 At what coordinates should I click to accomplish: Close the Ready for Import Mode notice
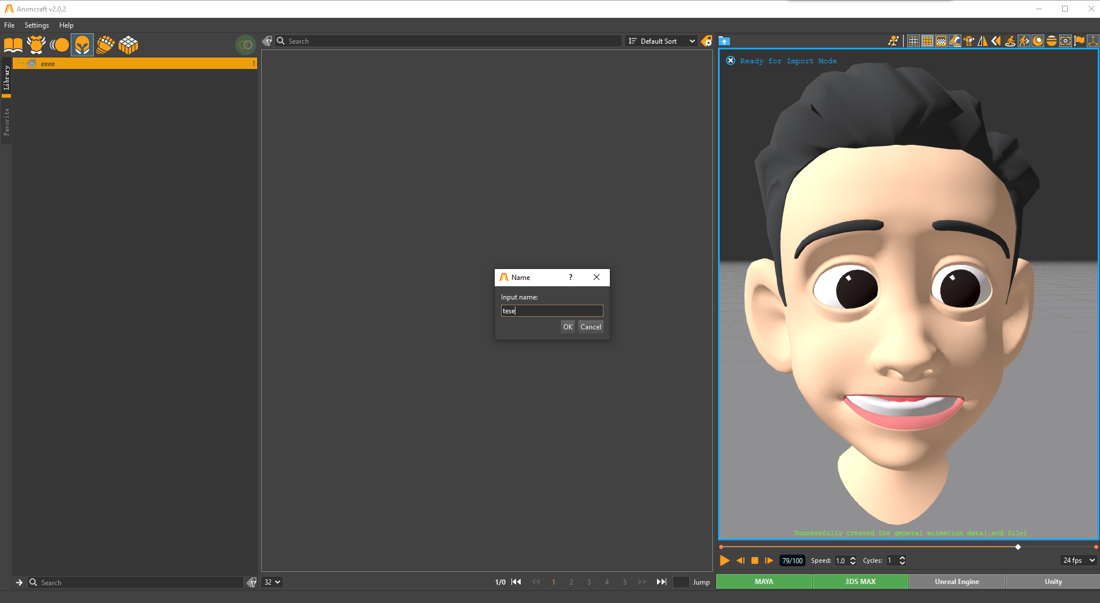[x=731, y=60]
